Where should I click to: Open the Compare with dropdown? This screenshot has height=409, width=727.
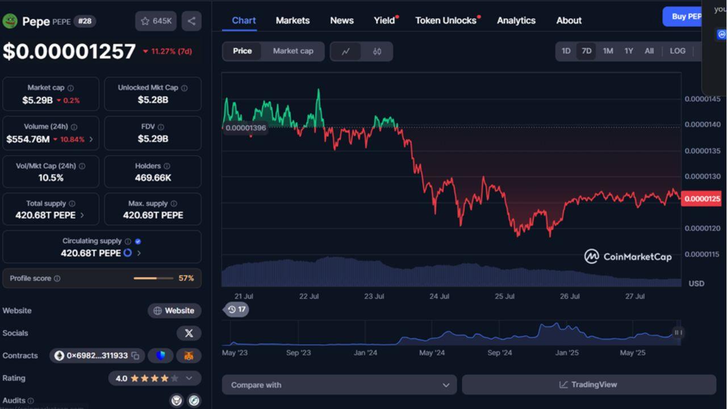point(339,385)
